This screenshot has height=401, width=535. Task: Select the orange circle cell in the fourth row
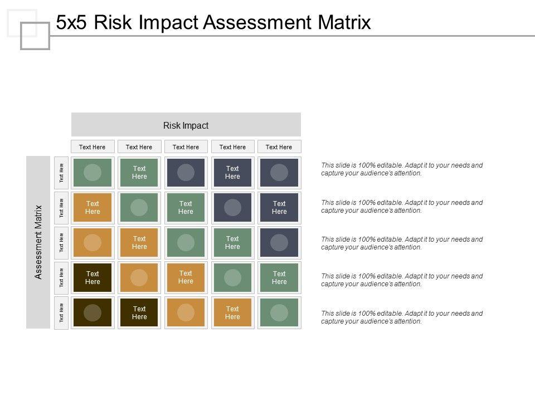tap(139, 278)
